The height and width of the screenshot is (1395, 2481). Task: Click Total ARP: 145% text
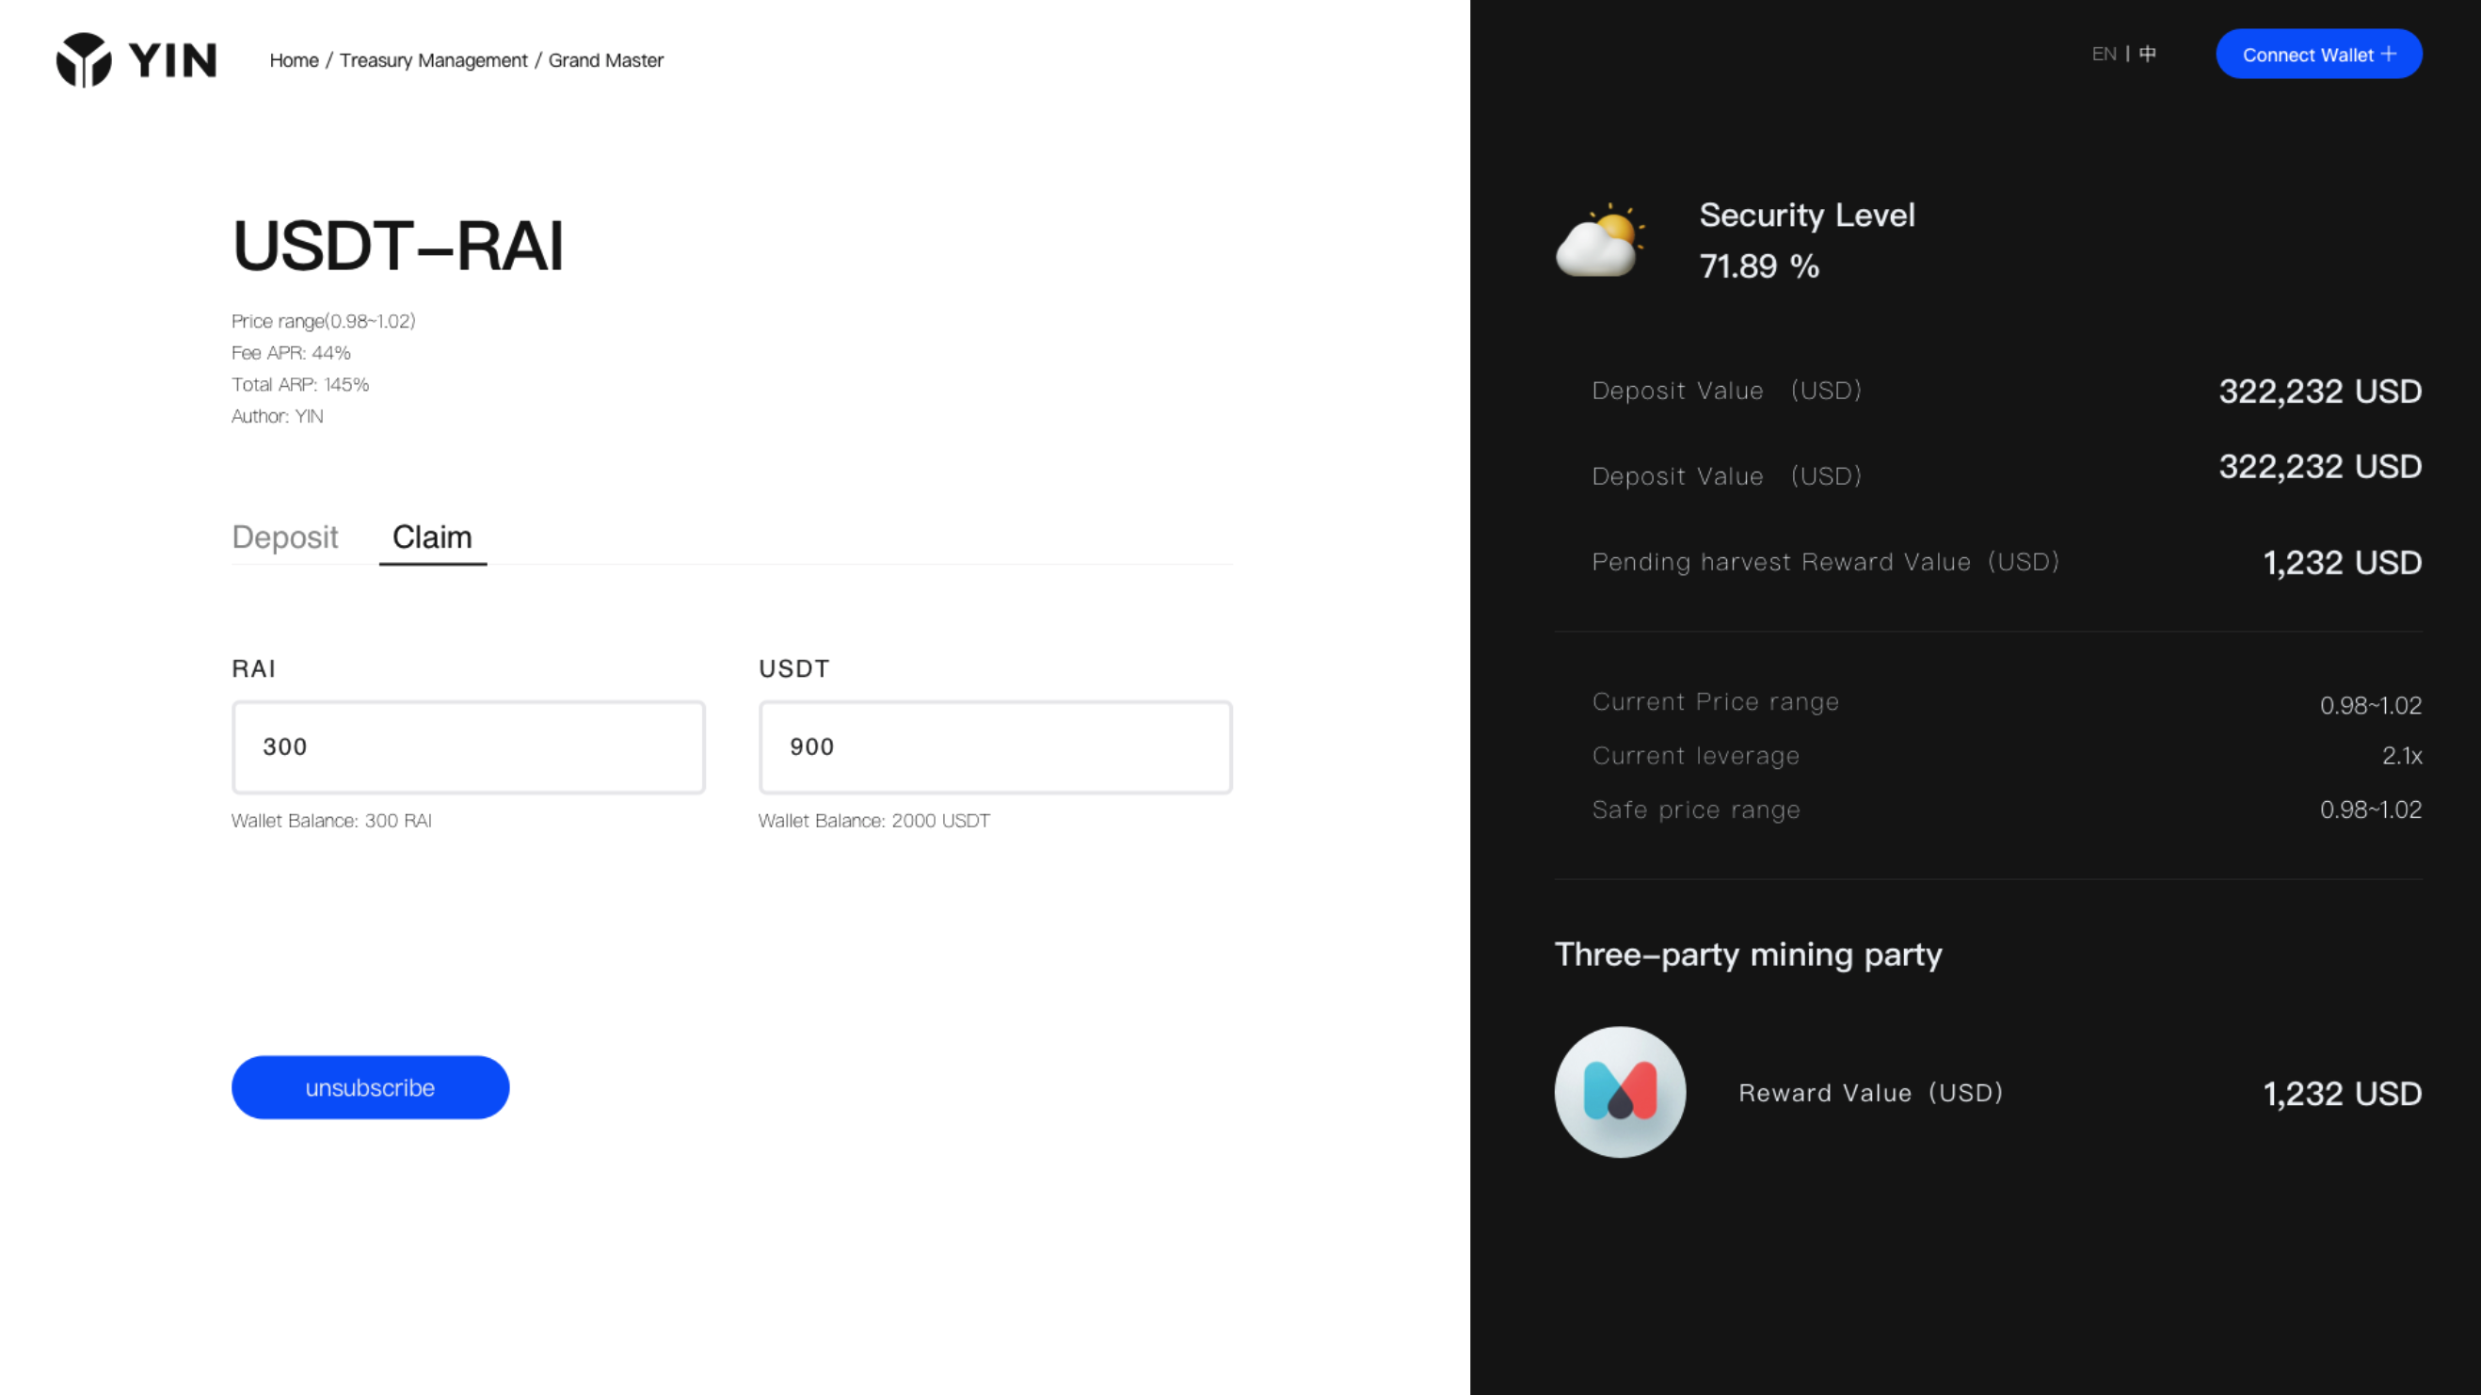(299, 384)
